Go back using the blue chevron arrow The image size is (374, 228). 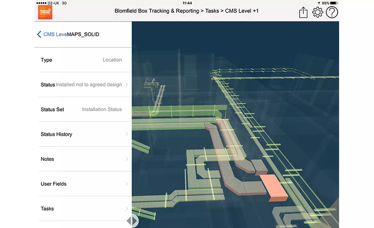tap(39, 34)
